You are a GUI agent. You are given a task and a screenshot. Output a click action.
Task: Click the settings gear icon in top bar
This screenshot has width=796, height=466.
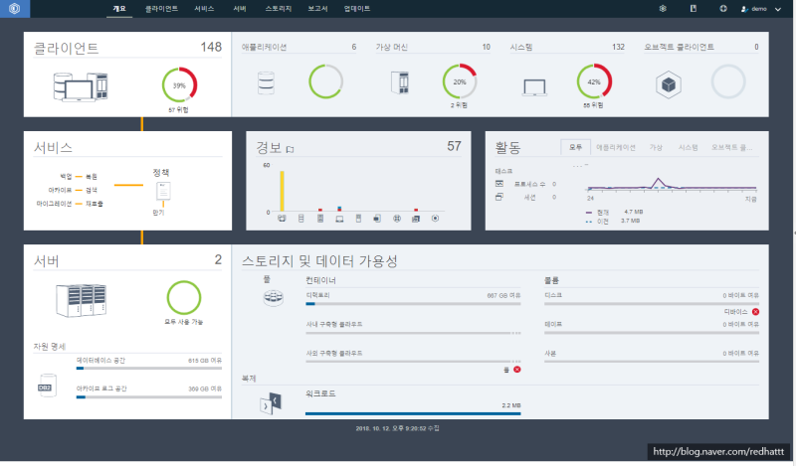(663, 9)
